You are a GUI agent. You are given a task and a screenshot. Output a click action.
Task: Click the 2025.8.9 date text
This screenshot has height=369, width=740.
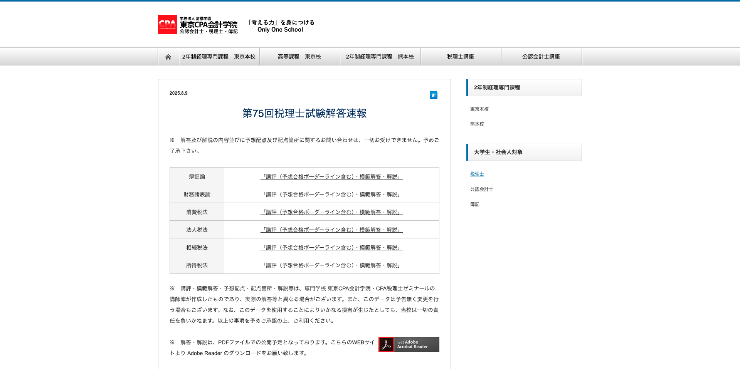click(x=178, y=93)
